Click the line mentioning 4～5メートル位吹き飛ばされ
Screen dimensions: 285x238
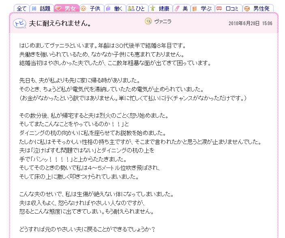point(90,168)
